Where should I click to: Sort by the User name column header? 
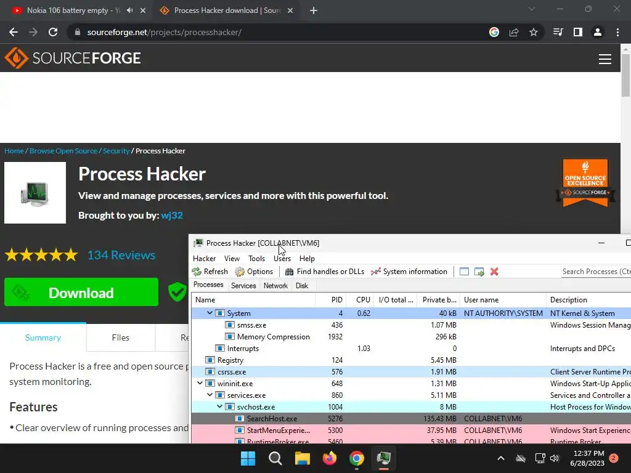503,300
